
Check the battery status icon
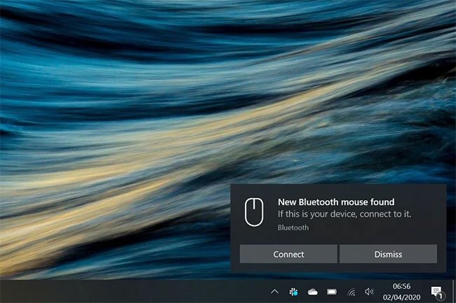point(332,291)
